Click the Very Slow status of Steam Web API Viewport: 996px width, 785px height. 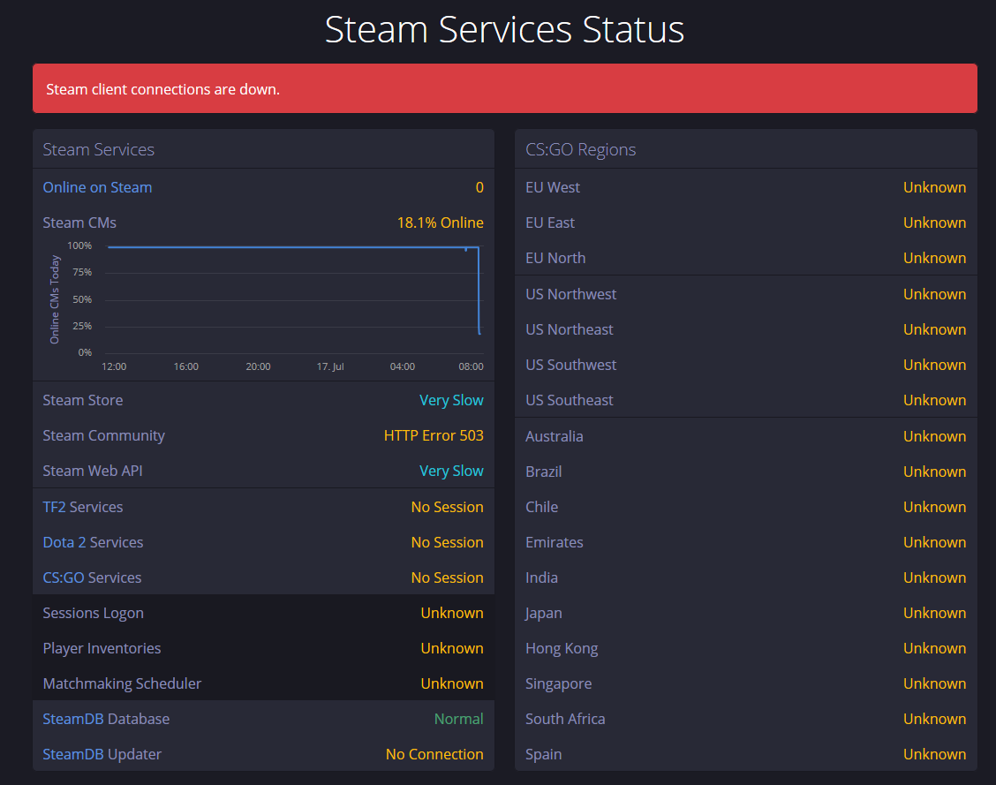pyautogui.click(x=451, y=471)
